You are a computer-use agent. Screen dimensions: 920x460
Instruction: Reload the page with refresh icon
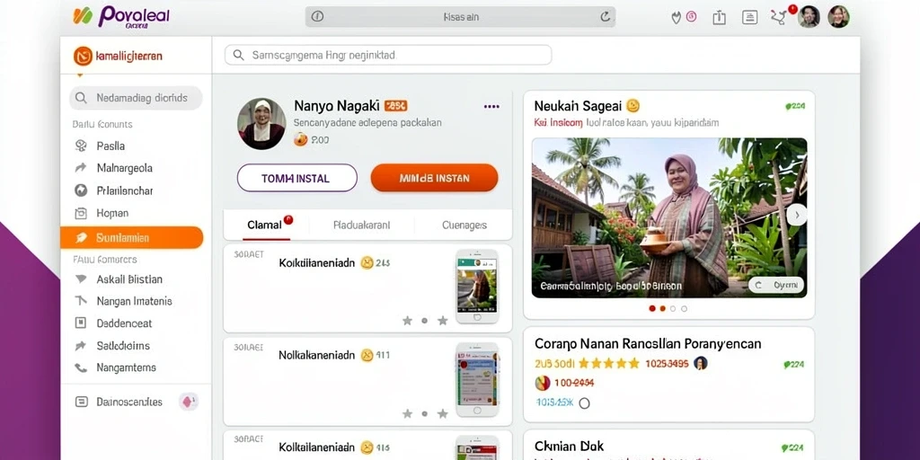tap(605, 16)
